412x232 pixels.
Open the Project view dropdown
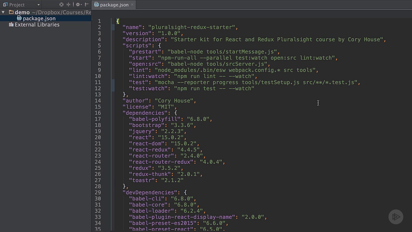[x=39, y=5]
